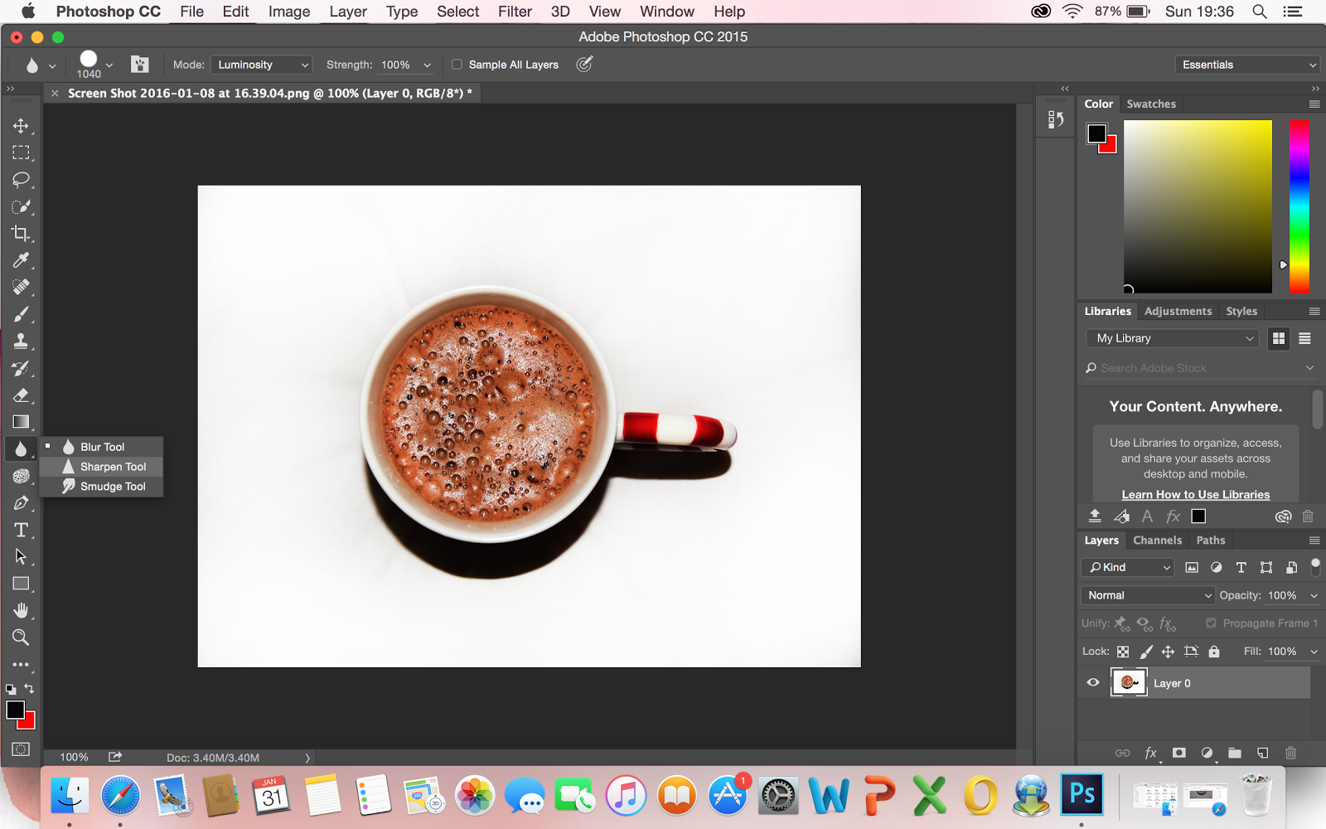
Task: Choose Sharpen Tool from the flyout menu
Action: (x=113, y=467)
